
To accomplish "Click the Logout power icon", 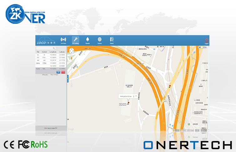I will click(207, 41).
